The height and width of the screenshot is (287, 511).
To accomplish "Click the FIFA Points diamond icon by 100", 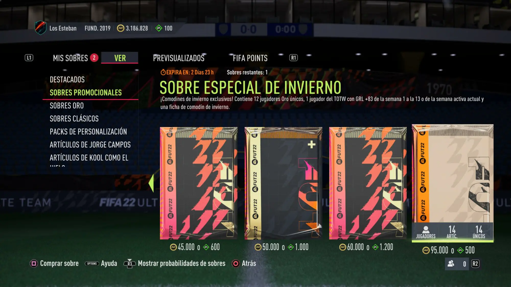I will tap(159, 28).
